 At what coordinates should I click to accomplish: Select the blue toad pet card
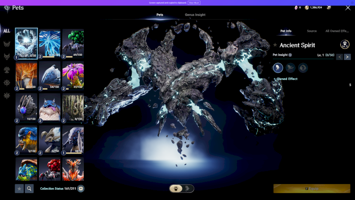50,108
